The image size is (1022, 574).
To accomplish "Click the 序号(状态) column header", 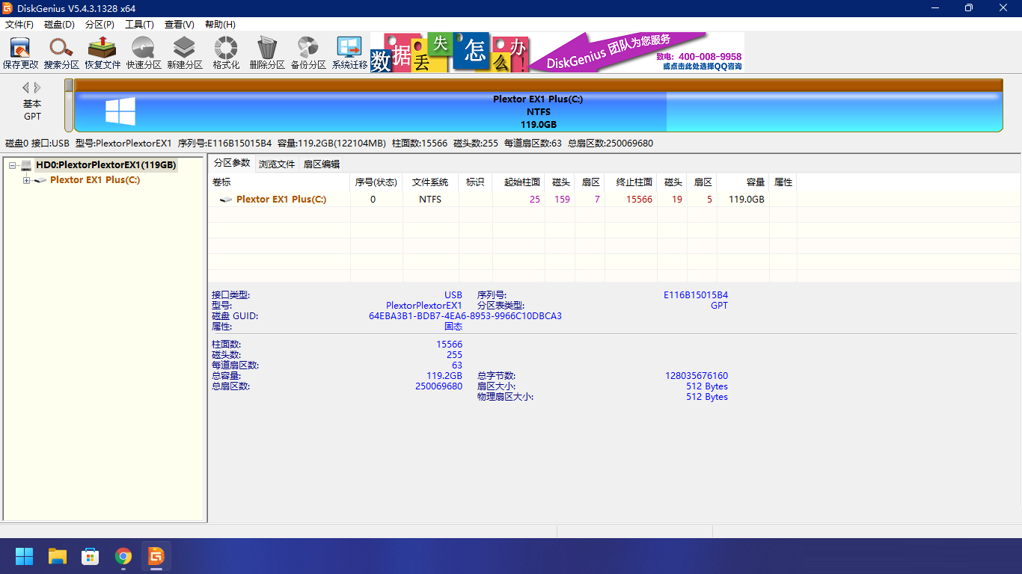I will pos(376,182).
